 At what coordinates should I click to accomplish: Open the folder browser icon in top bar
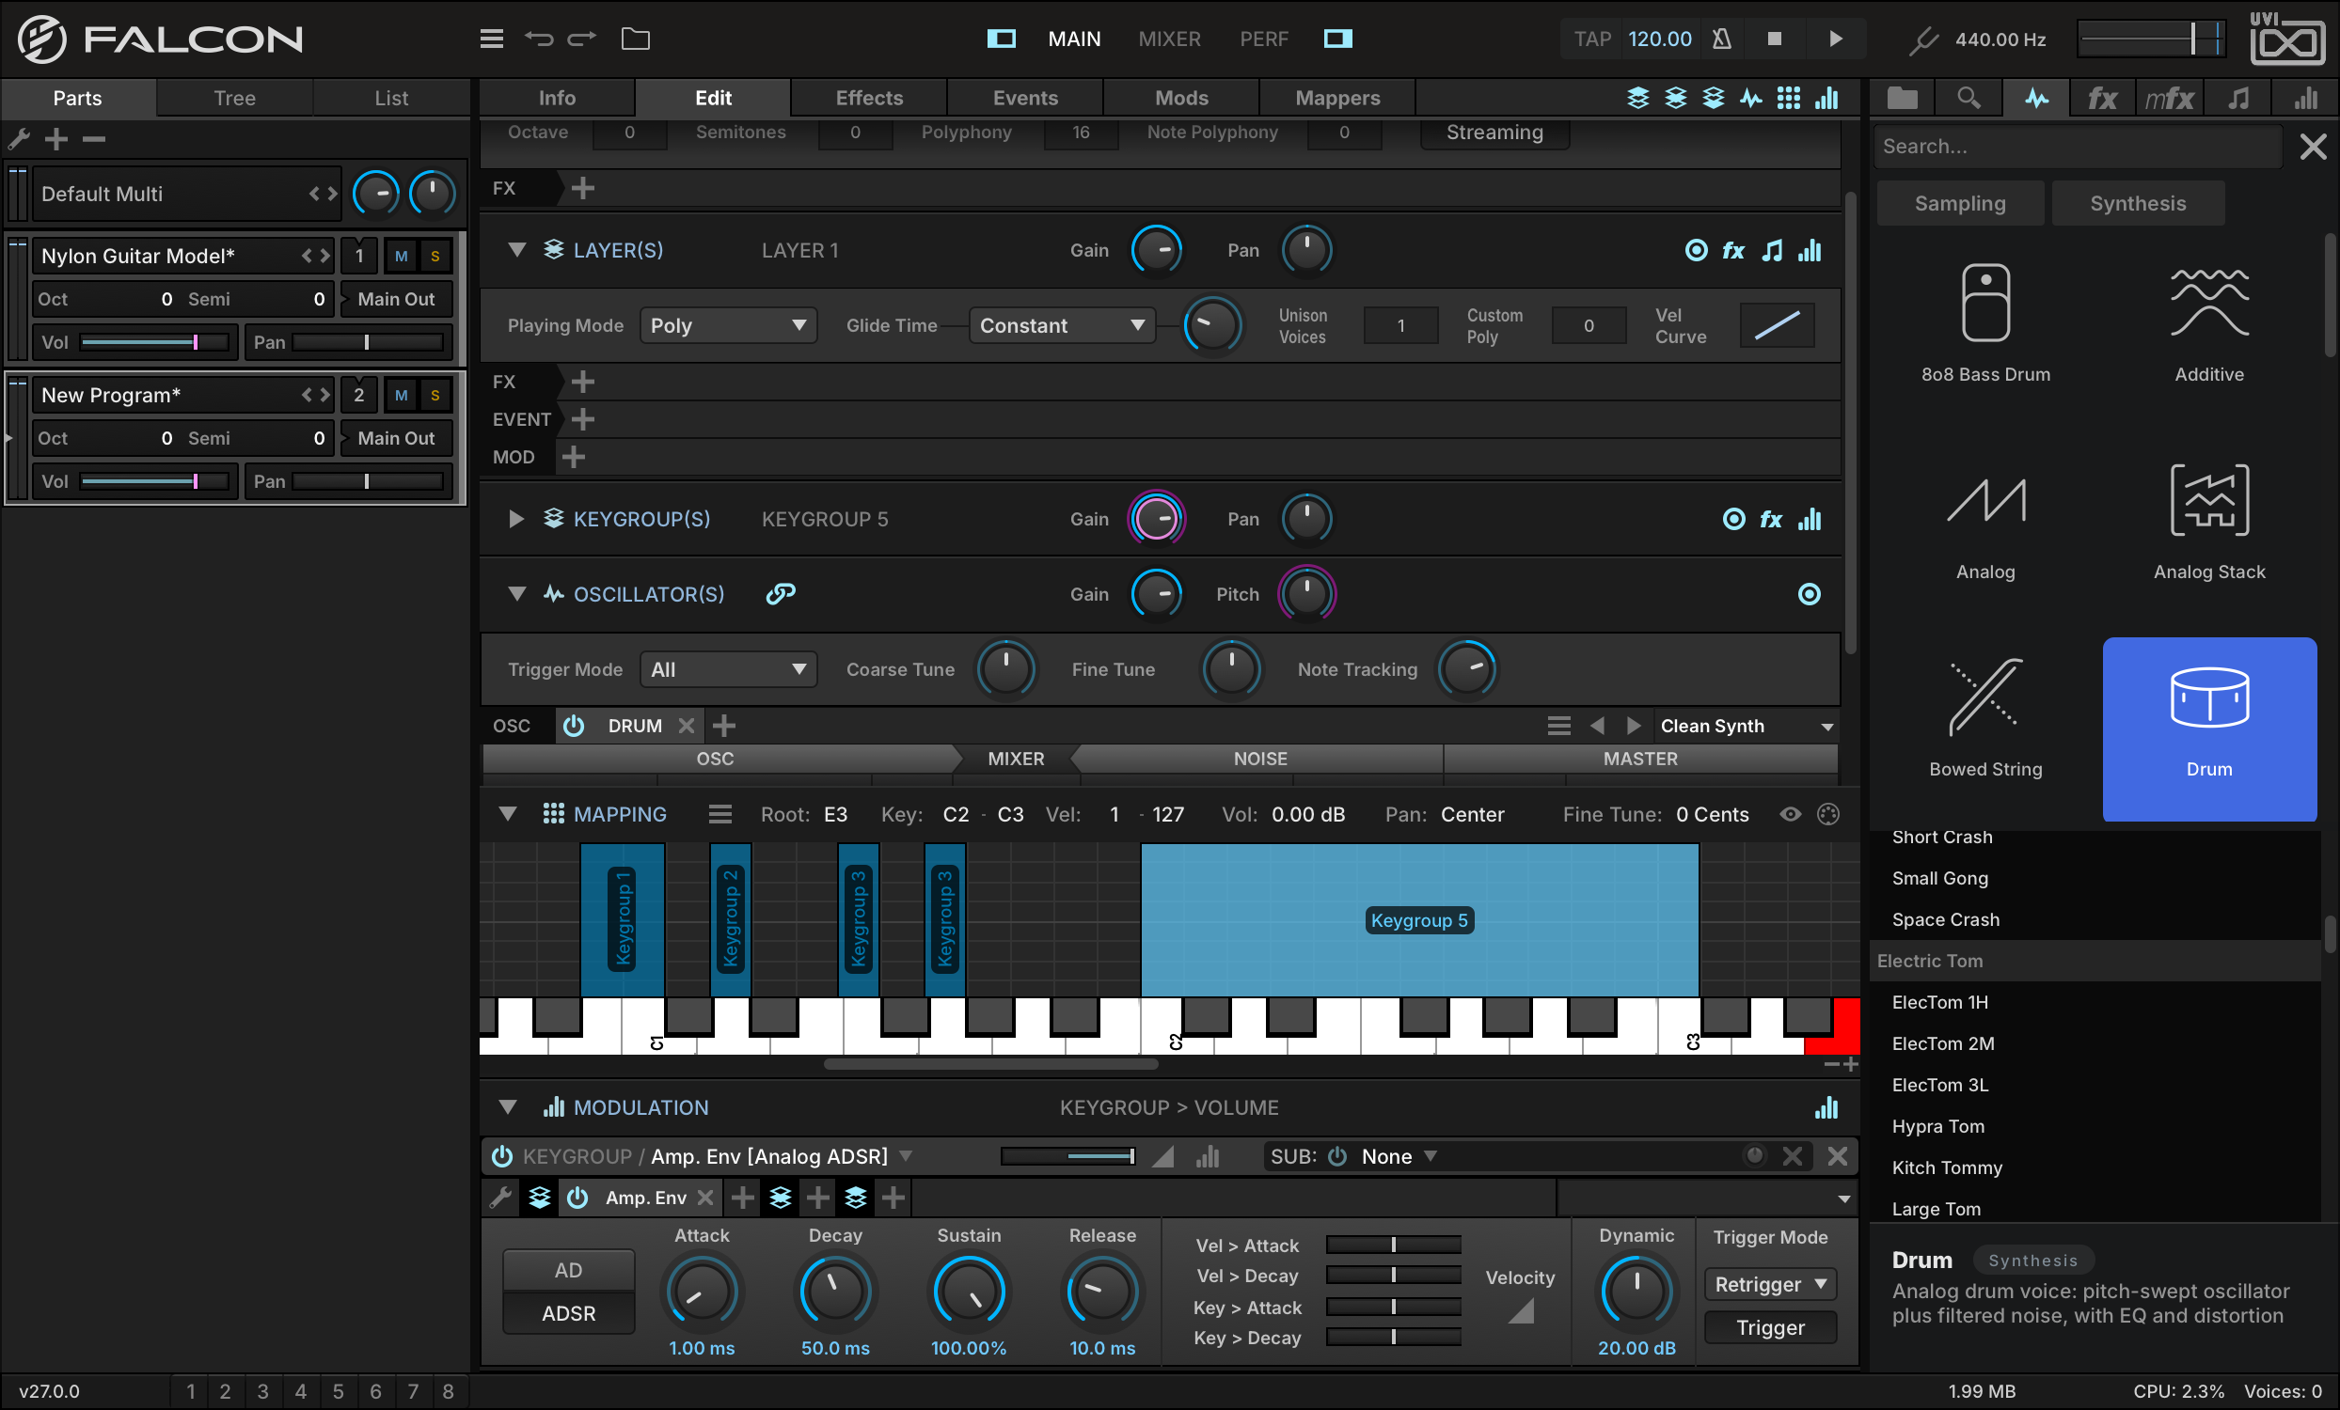coord(636,39)
